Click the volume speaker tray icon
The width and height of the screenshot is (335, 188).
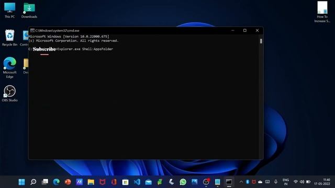pyautogui.click(x=302, y=182)
